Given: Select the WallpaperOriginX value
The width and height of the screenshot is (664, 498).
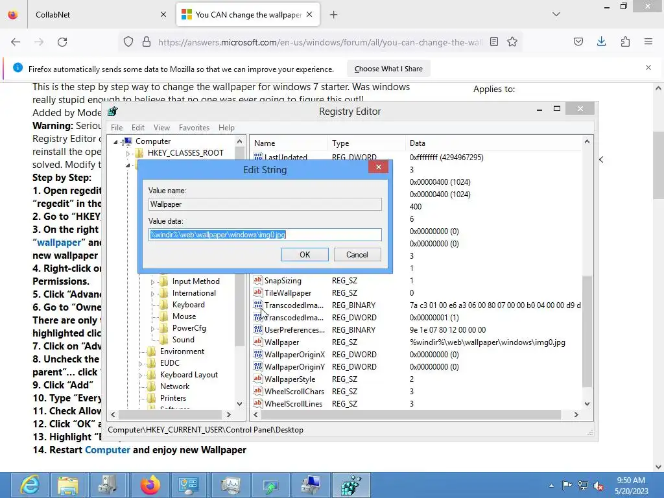Looking at the screenshot, I should click(295, 355).
